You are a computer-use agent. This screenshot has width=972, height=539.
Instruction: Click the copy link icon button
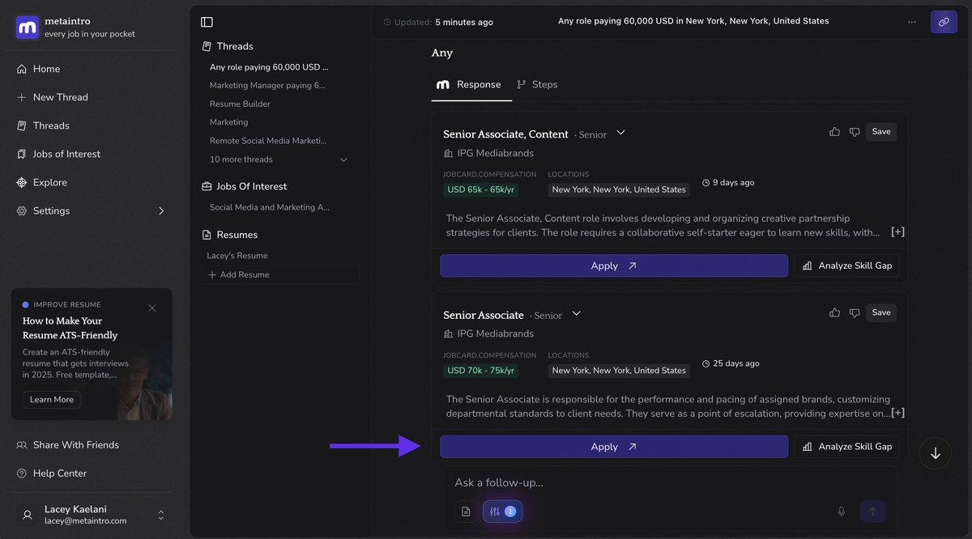[944, 22]
